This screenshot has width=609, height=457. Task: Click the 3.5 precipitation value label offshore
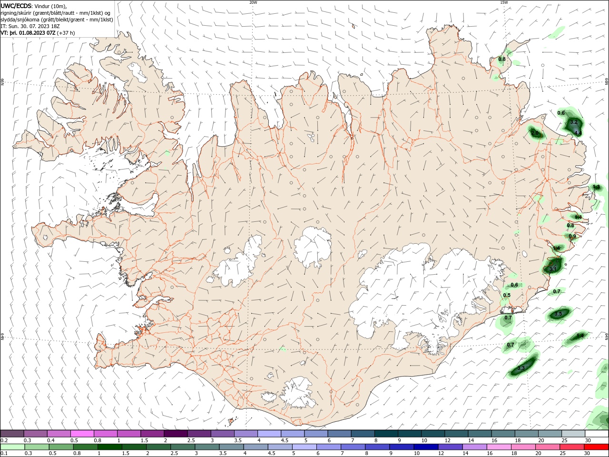(x=558, y=314)
